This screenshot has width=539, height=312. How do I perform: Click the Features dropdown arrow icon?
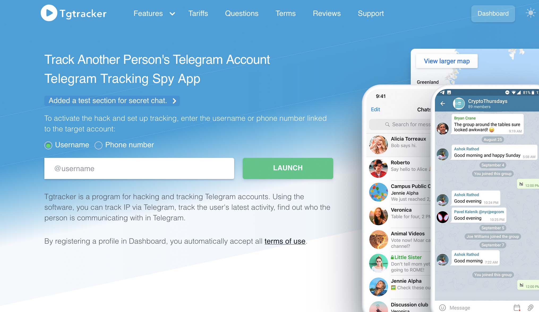click(172, 13)
